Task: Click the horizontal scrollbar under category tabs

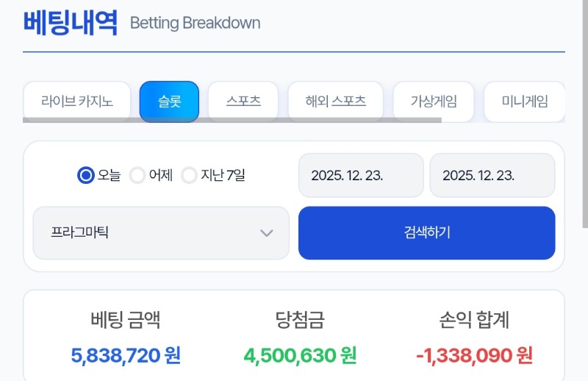Action: [x=232, y=118]
